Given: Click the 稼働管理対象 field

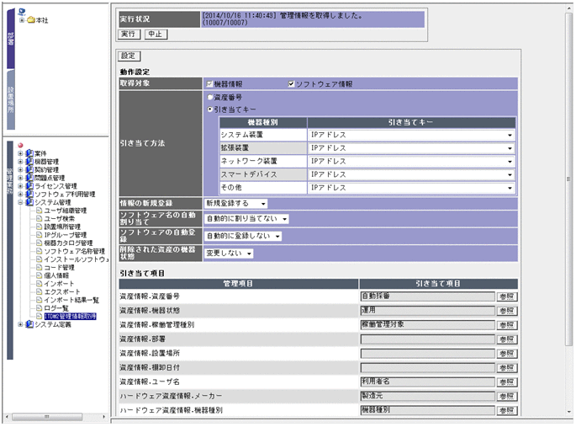Looking at the screenshot, I should (x=428, y=325).
